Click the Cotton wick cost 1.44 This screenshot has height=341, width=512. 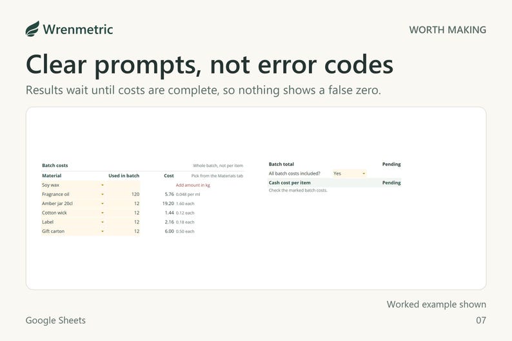[x=169, y=213]
